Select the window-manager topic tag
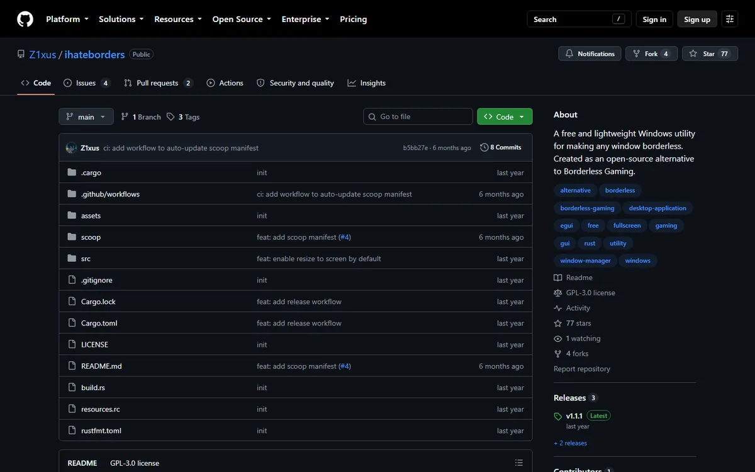Screen dimensions: 755x472 pyautogui.click(x=585, y=261)
